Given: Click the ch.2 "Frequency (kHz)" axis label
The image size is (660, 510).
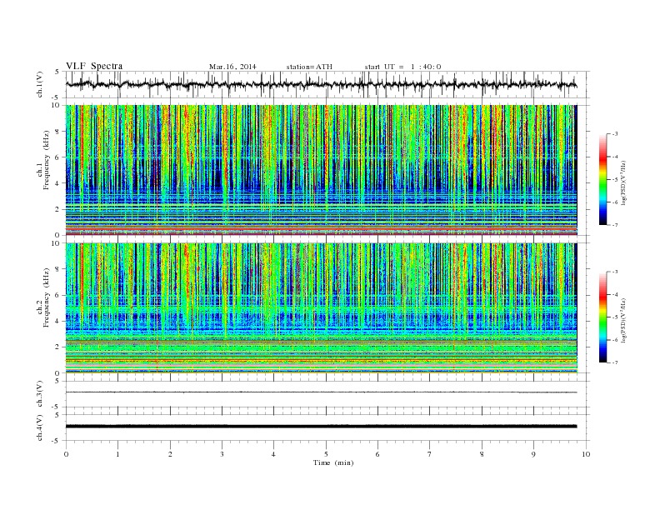Looking at the screenshot, I should [x=46, y=297].
